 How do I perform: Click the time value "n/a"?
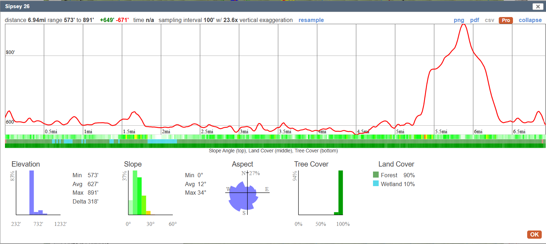pyautogui.click(x=150, y=20)
